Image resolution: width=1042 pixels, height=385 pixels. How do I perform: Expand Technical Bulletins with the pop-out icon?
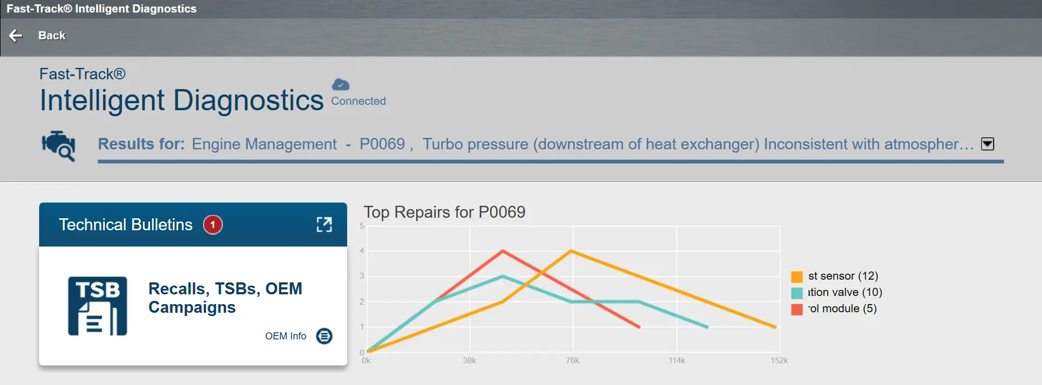click(x=324, y=225)
